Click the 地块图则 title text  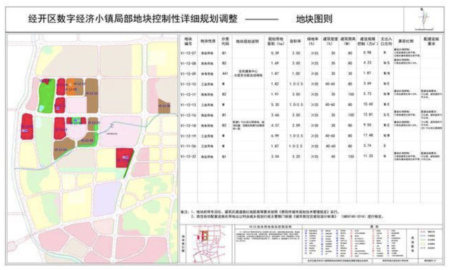click(314, 19)
